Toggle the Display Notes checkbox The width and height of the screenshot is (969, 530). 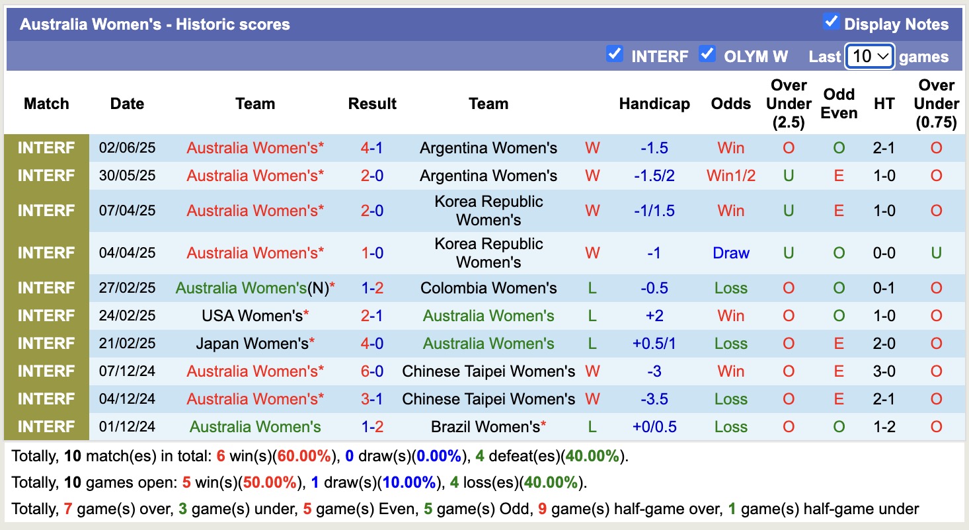(831, 22)
